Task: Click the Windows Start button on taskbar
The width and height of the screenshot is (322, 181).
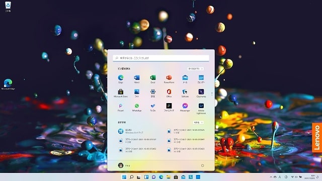Action: point(124,177)
